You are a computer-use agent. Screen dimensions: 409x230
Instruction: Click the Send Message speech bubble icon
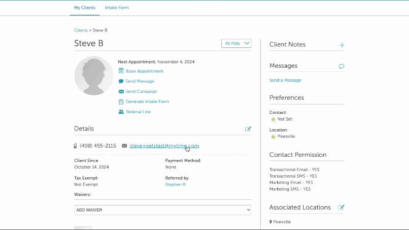click(121, 81)
